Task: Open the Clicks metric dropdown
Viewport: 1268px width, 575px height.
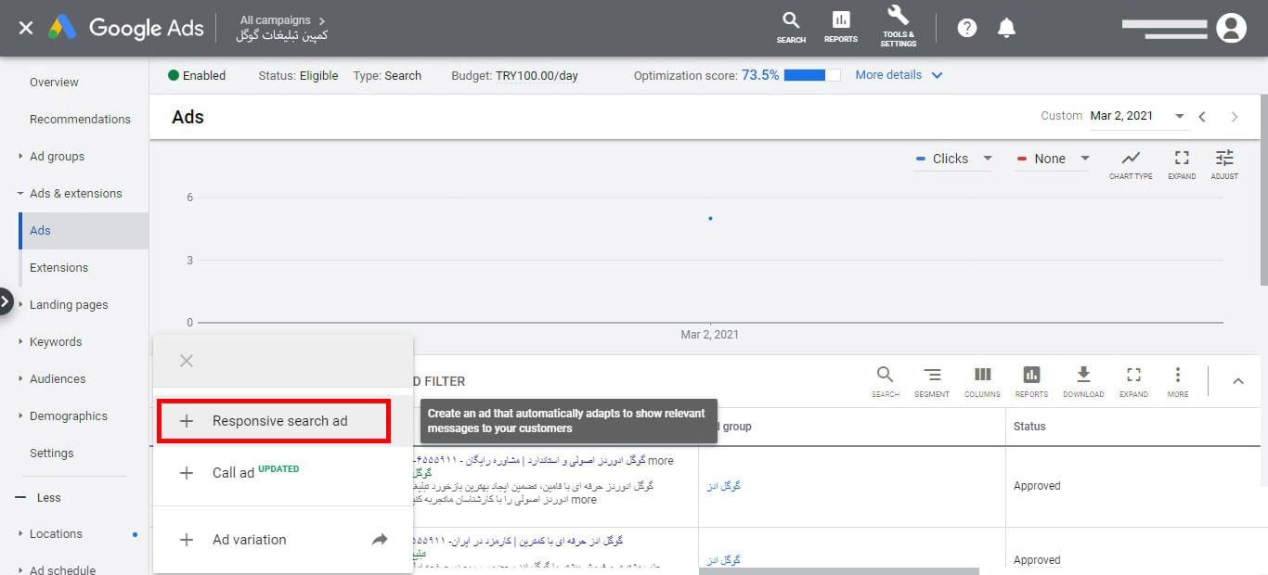Action: pos(953,159)
